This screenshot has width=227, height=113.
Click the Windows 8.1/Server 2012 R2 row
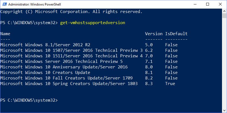pos(89,45)
